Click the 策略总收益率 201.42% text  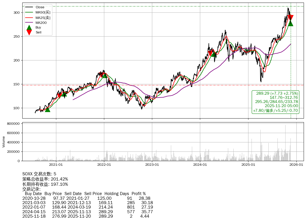pyautogui.click(x=45, y=179)
